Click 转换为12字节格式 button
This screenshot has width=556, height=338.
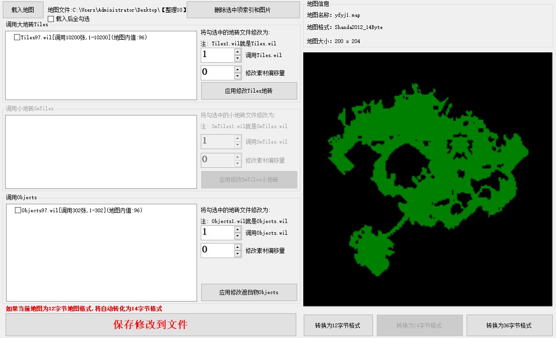click(x=338, y=325)
